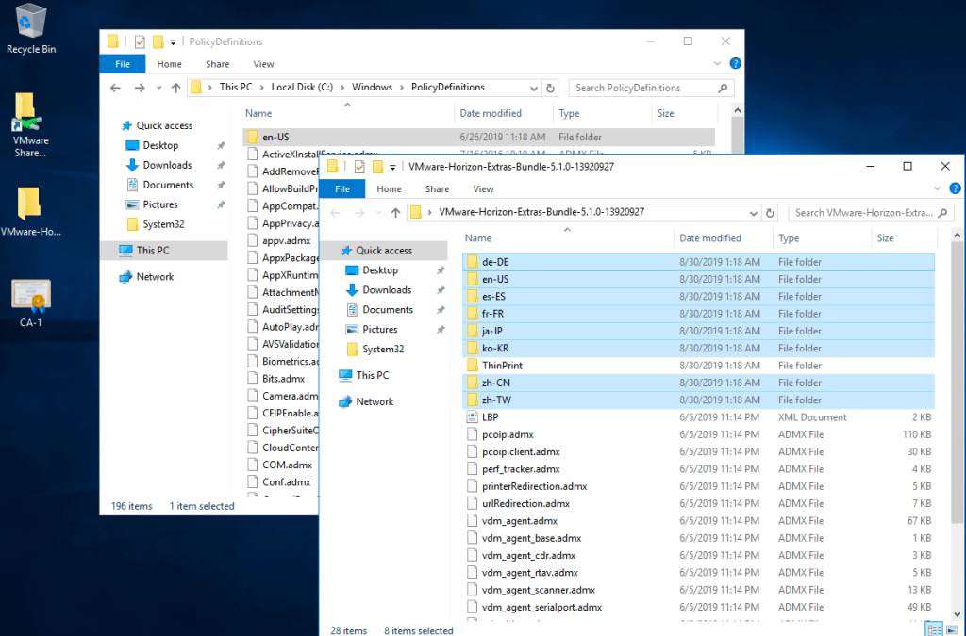The width and height of the screenshot is (966, 636).
Task: Switch to large icons view in status bar
Action: (952, 629)
